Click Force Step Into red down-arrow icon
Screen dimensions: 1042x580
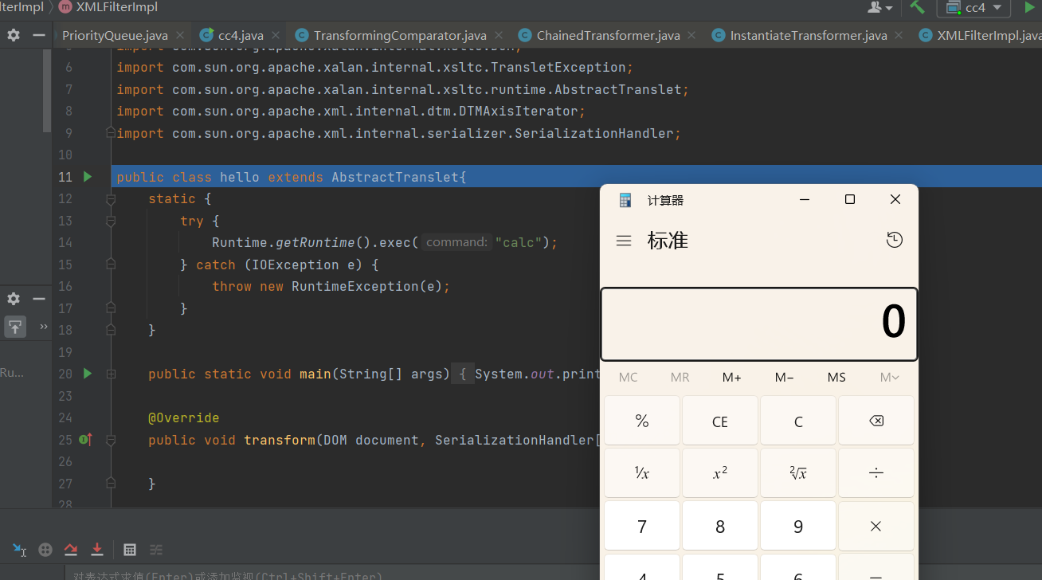(96, 550)
